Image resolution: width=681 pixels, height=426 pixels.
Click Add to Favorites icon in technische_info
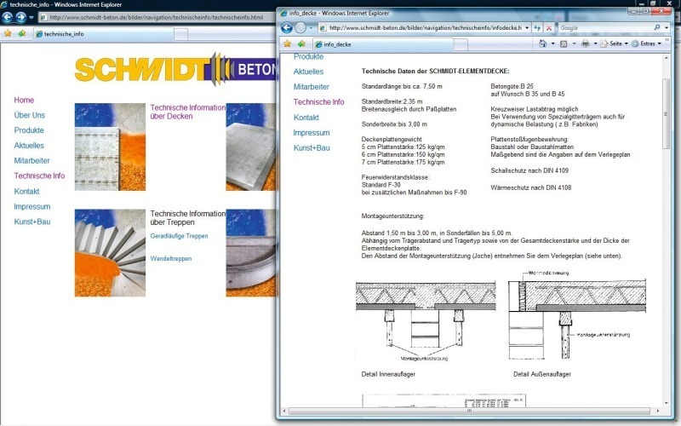click(22, 33)
